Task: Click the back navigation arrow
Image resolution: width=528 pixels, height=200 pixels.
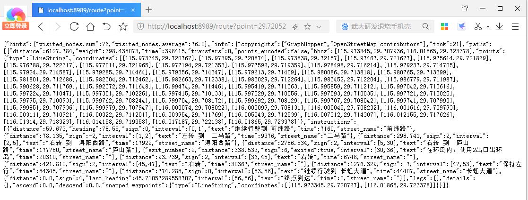Action: pos(41,26)
